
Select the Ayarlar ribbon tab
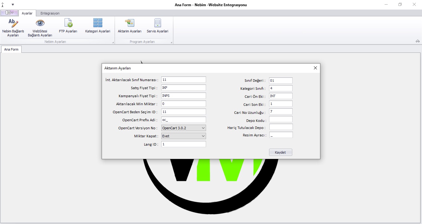(x=27, y=13)
